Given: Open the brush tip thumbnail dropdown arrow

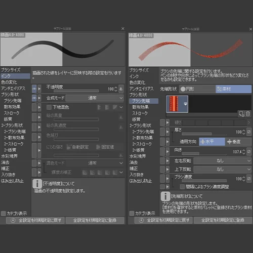Looking at the screenshot, I should click(x=185, y=104).
